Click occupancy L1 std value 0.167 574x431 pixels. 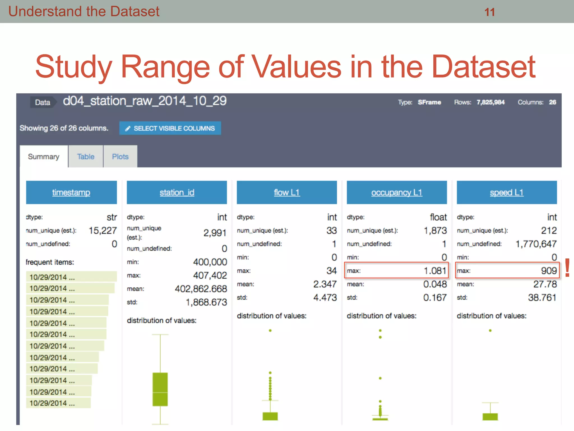[435, 298]
